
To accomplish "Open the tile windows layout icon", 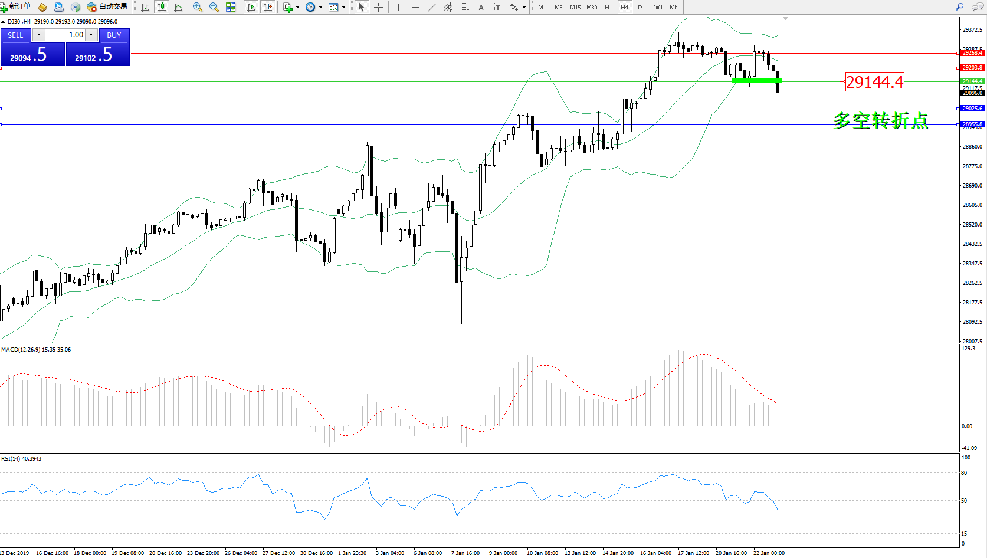I will tap(231, 7).
